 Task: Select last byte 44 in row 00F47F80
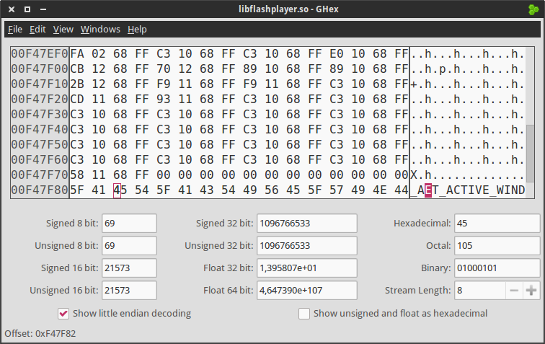point(402,190)
